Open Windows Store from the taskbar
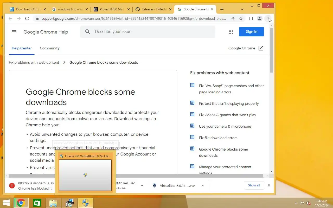The height and width of the screenshot is (208, 333). [37, 203]
